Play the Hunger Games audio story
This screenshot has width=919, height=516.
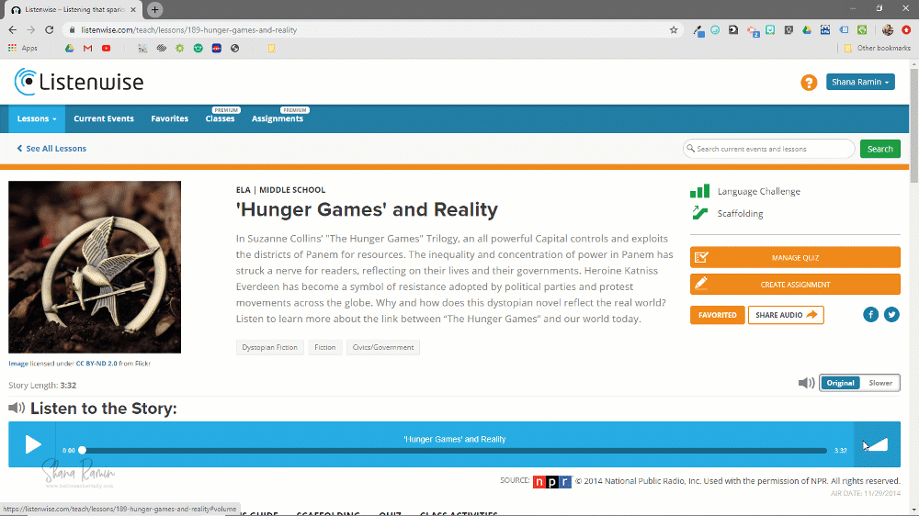(x=33, y=444)
